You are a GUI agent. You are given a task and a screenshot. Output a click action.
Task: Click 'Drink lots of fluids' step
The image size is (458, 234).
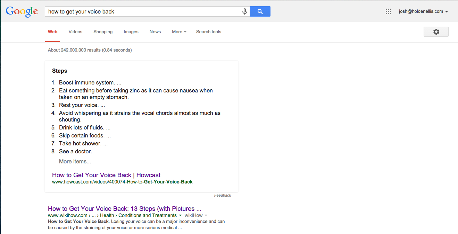click(x=85, y=127)
